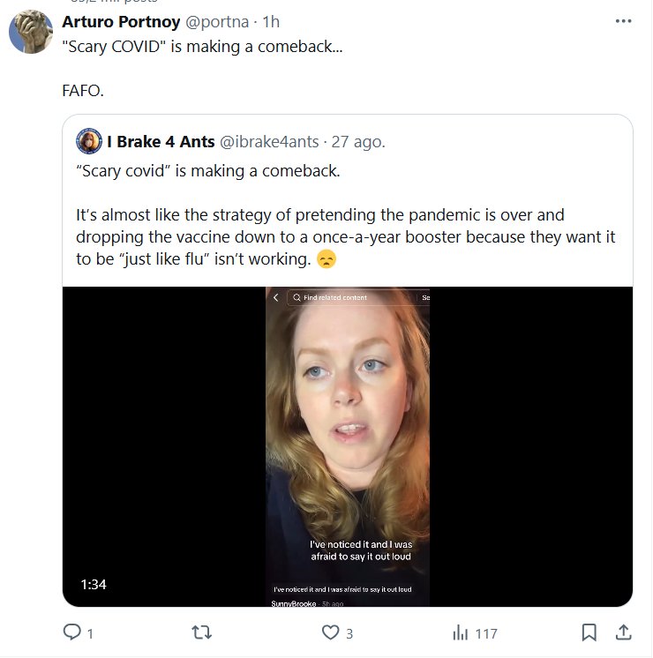Click the SunnyBrooke username in video
The height and width of the screenshot is (658, 653).
pos(291,603)
